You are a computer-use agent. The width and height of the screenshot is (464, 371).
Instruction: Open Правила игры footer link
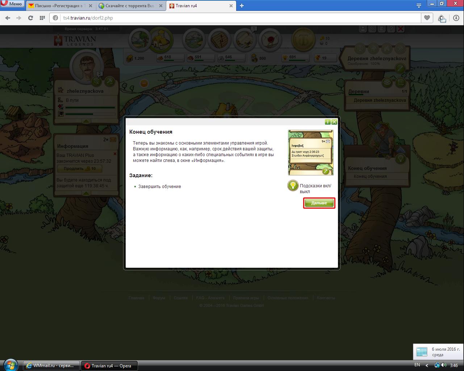tap(246, 298)
